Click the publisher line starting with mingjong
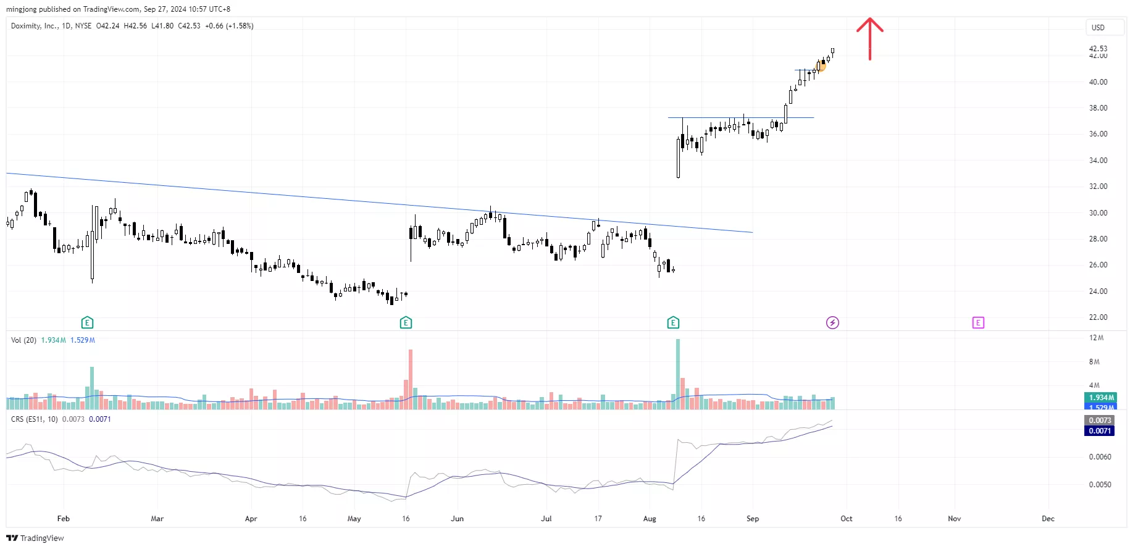1133x549 pixels. coord(118,9)
